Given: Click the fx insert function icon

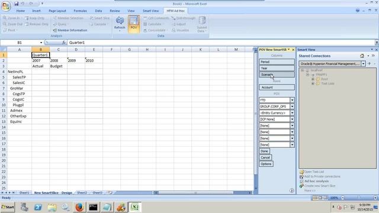Looking at the screenshot, I should click(x=64, y=43).
